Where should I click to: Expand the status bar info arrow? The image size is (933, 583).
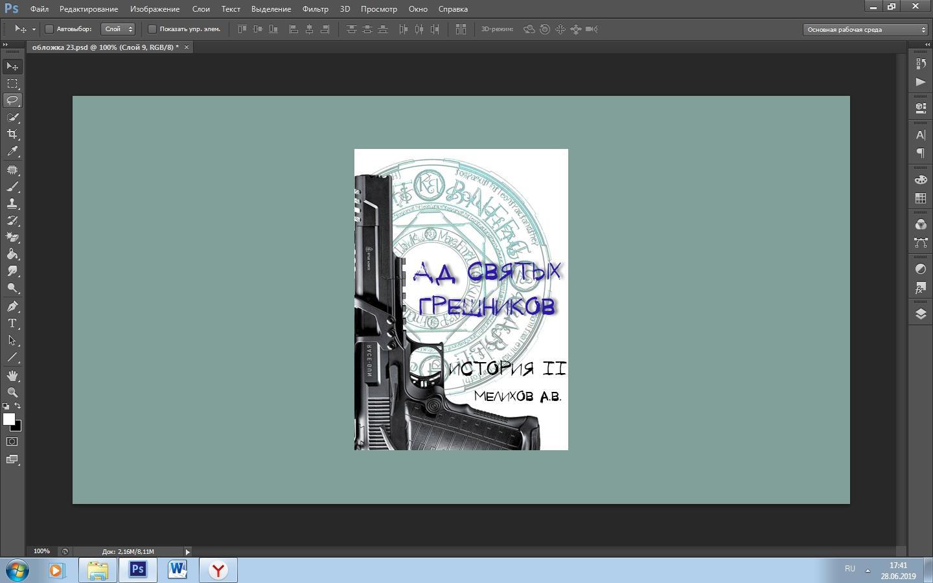pyautogui.click(x=188, y=552)
